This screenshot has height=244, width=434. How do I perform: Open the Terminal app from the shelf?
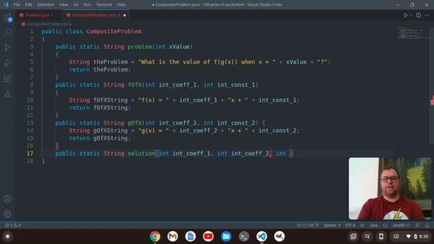(244, 237)
